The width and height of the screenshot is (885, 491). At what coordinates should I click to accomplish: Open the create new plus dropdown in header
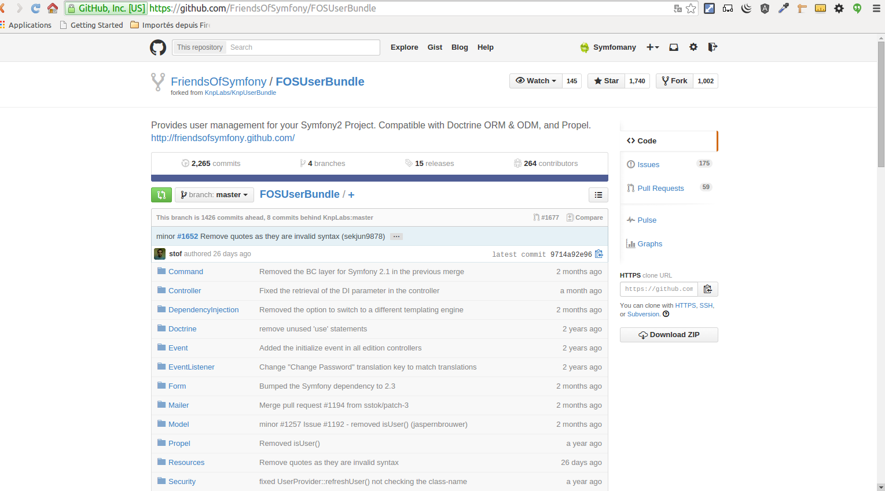652,47
